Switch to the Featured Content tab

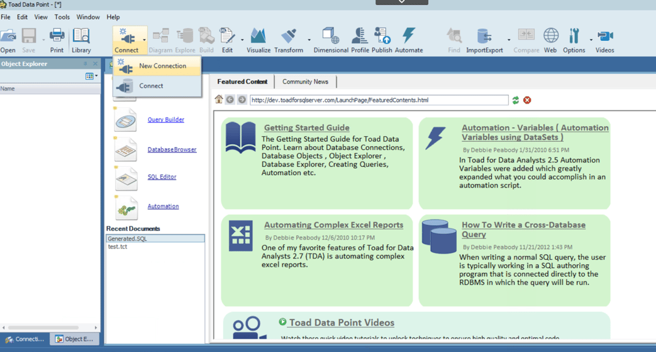pyautogui.click(x=242, y=82)
